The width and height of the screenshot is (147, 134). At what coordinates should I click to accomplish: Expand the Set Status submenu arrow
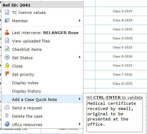80,57
